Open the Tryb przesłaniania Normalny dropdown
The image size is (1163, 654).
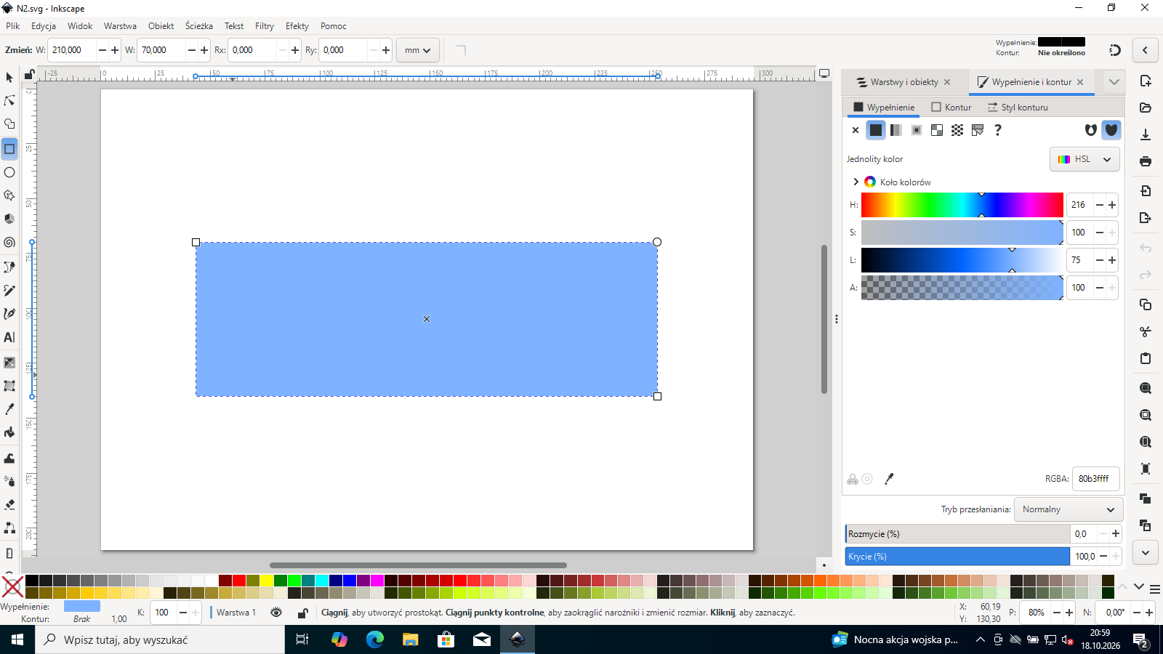click(1069, 509)
